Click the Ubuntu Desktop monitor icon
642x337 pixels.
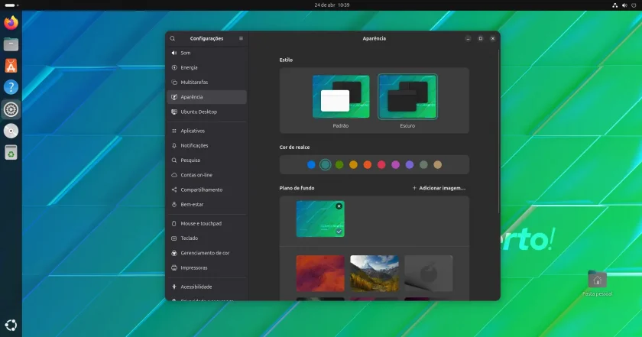(x=174, y=112)
